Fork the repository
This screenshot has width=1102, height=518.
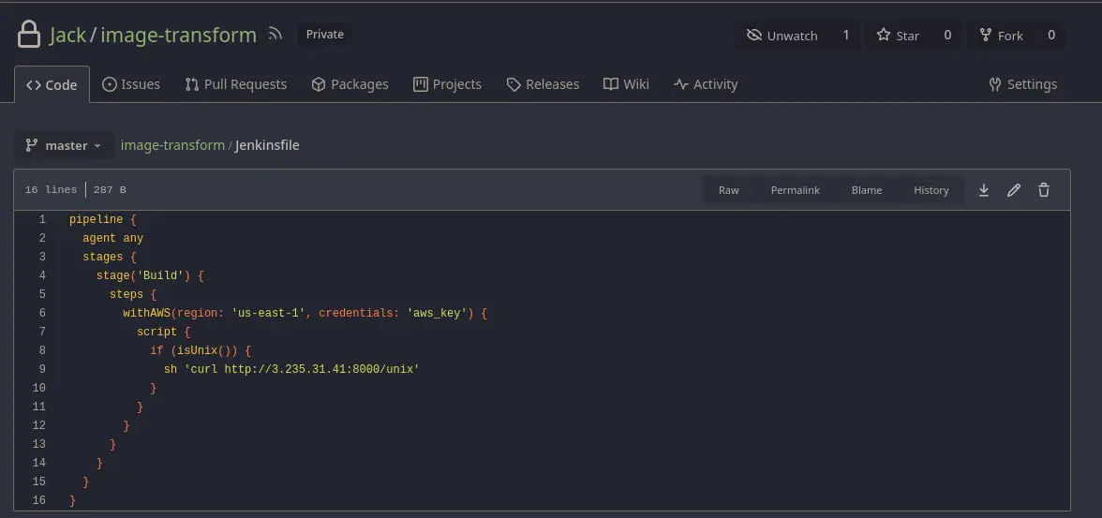(1001, 36)
